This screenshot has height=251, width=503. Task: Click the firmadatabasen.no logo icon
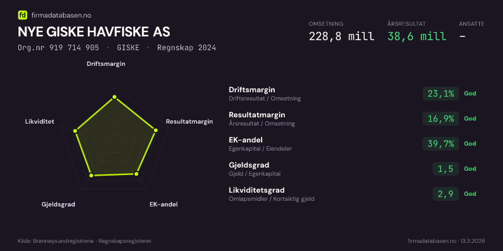pos(23,14)
